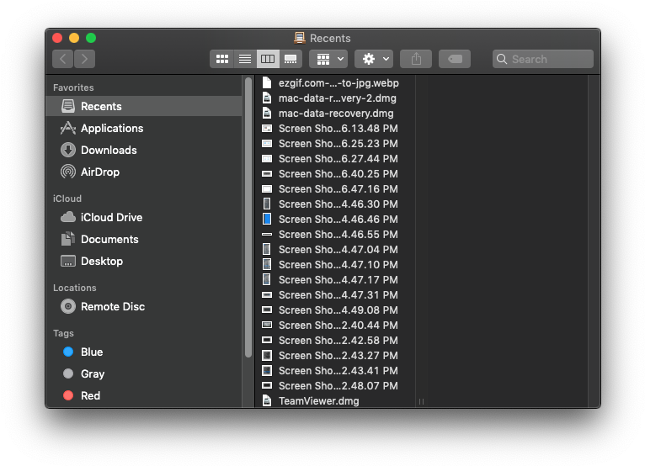The image size is (645, 466).
Task: Click the Applications sidebar icon
Action: pyautogui.click(x=68, y=128)
